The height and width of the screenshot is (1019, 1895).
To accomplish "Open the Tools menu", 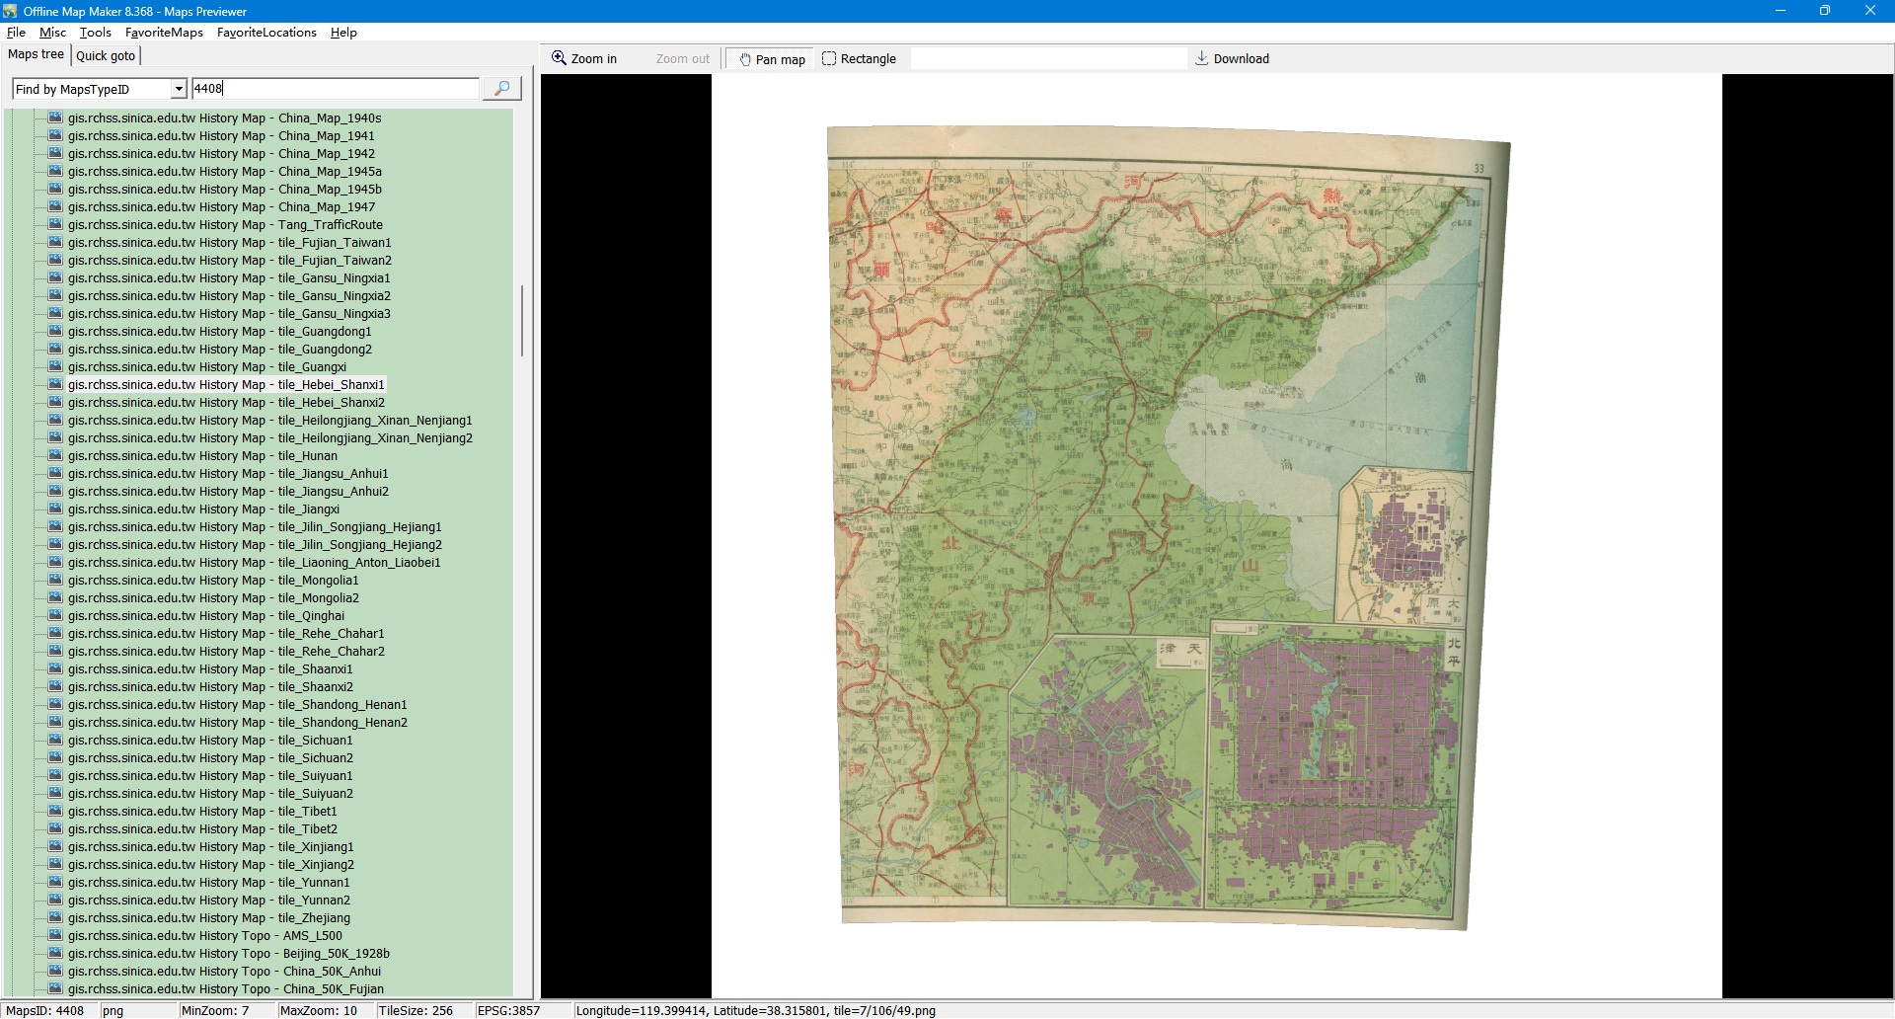I will tap(96, 33).
